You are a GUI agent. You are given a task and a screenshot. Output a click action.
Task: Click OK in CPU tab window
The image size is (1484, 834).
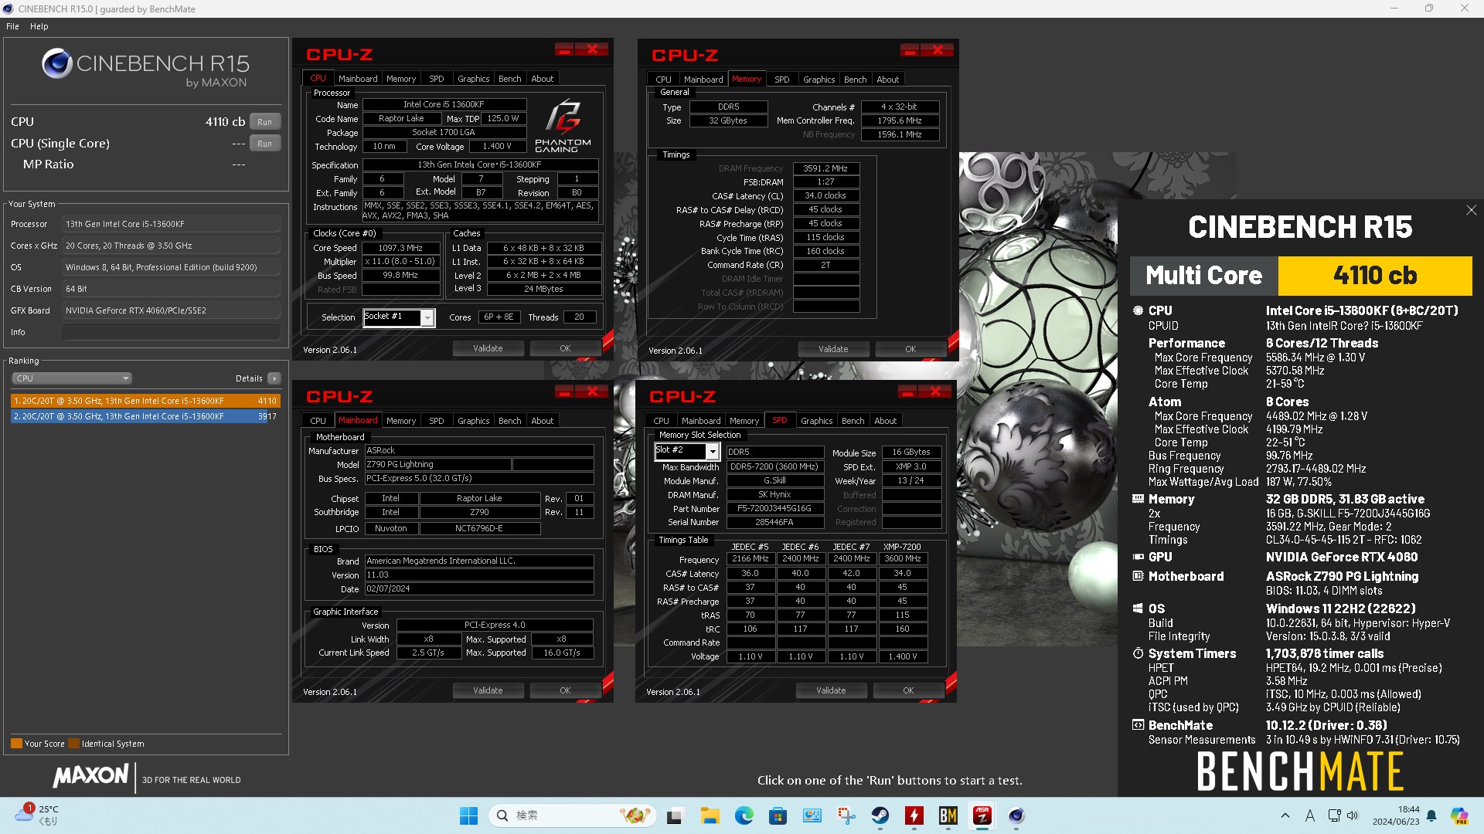point(565,349)
